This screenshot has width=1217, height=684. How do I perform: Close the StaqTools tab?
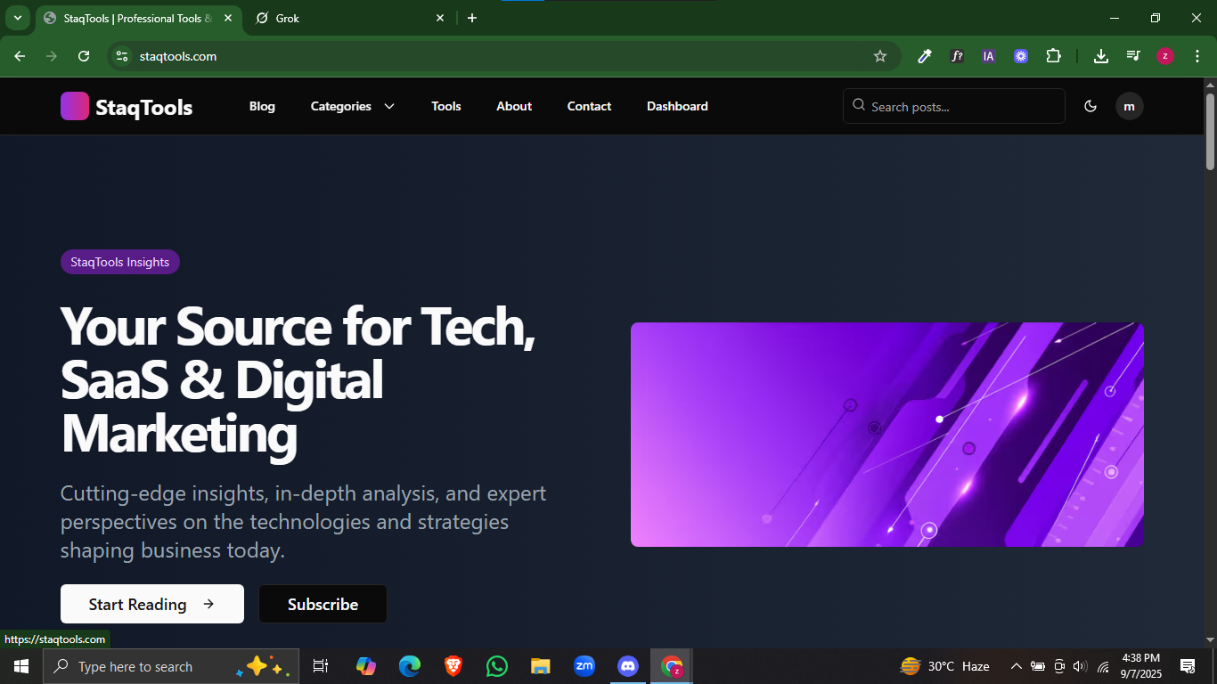(x=228, y=18)
